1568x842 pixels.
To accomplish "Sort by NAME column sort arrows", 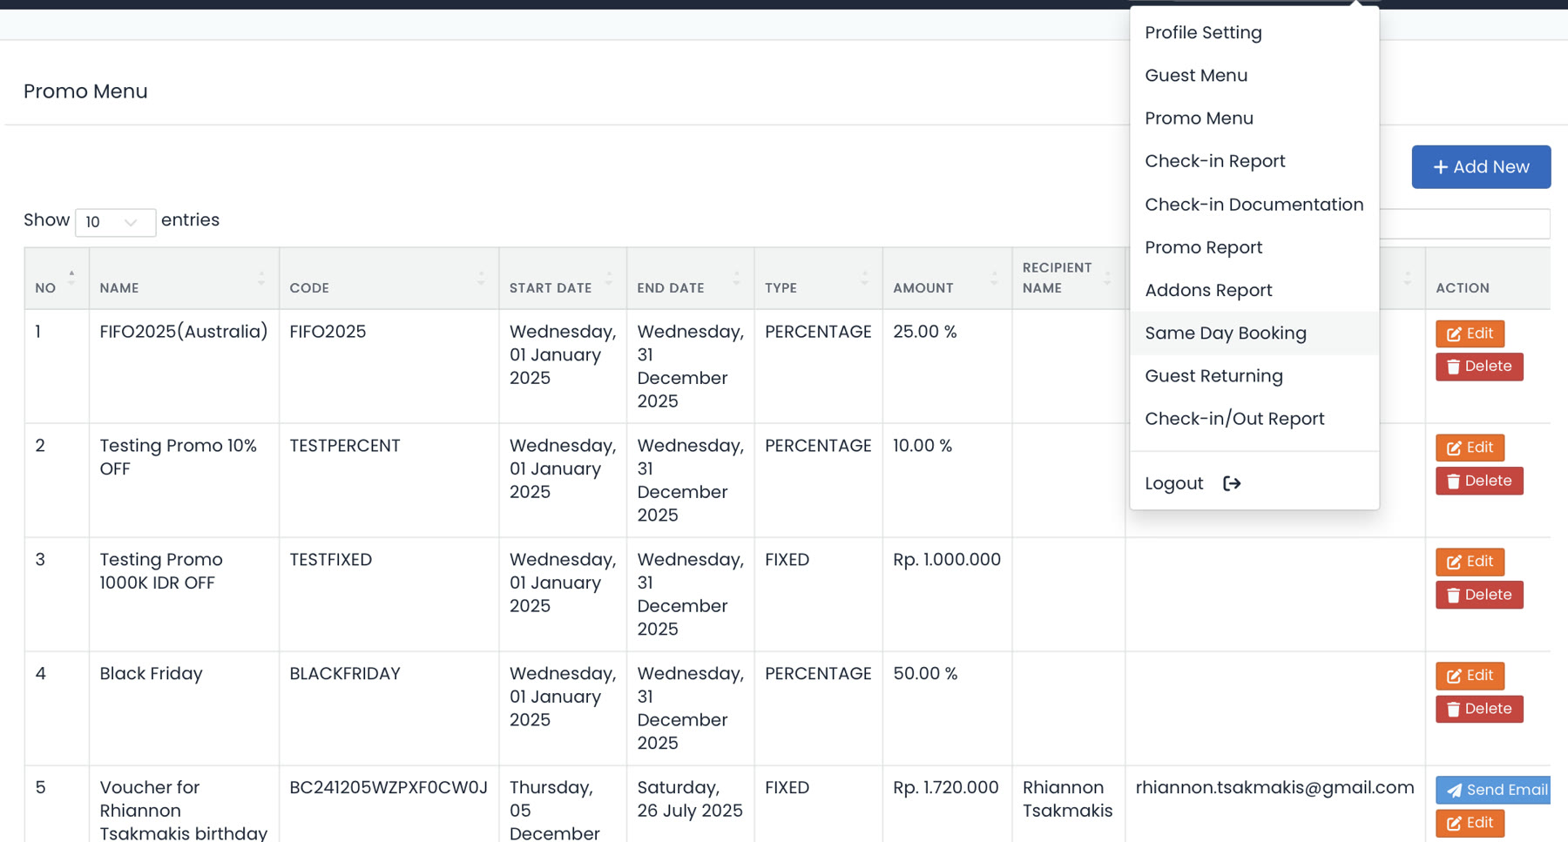I will pos(261,279).
